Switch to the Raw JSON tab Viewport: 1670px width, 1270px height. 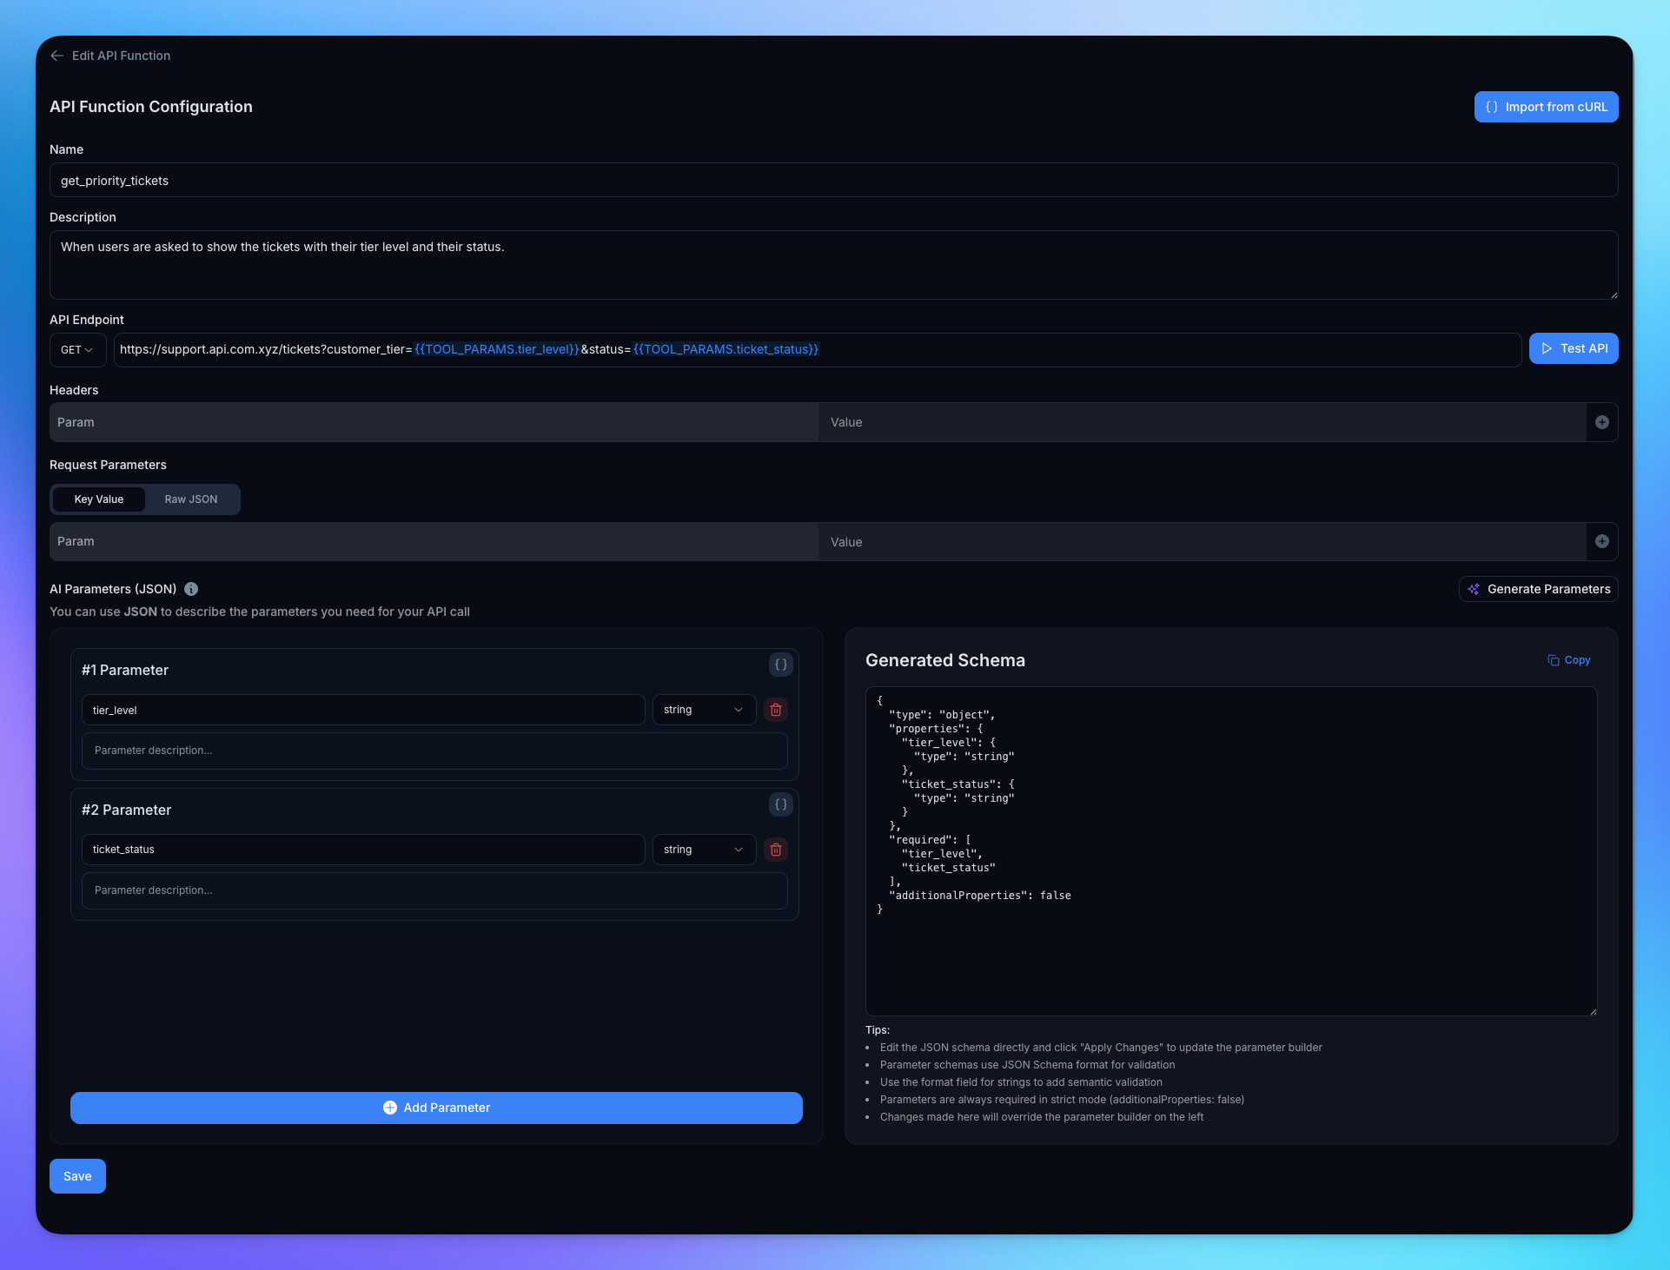(191, 499)
